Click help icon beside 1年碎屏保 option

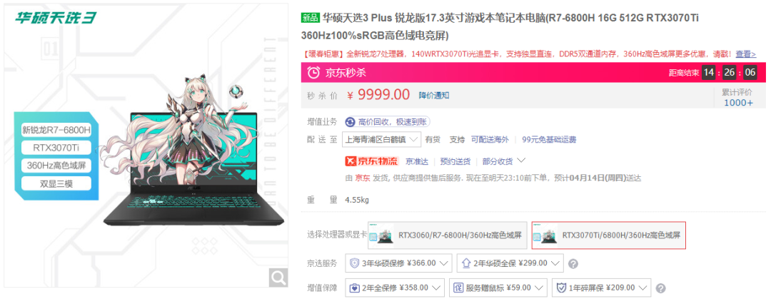[x=661, y=288]
